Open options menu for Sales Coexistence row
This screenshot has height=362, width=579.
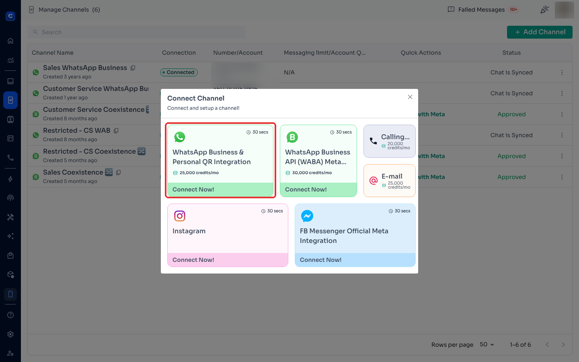click(562, 177)
